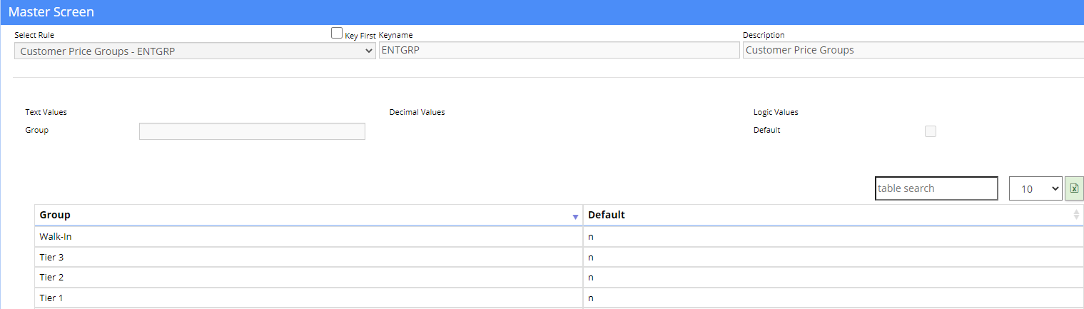
Task: Select the Walk-In row
Action: 559,237
